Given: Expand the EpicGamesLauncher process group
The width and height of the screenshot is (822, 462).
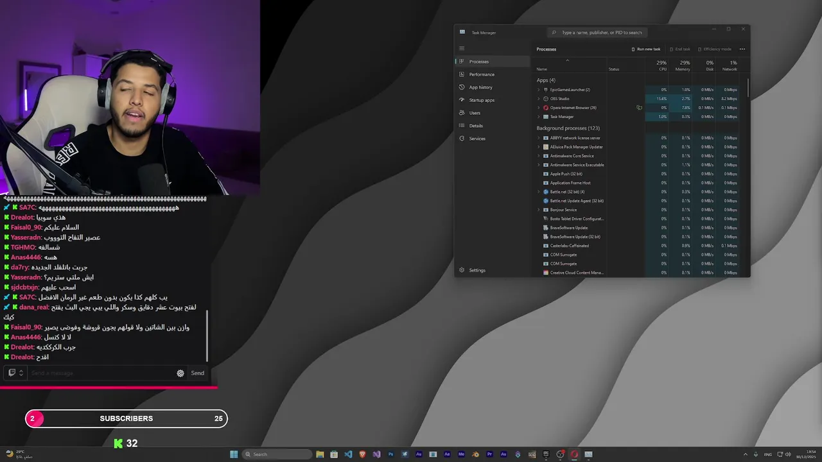Looking at the screenshot, I should tap(539, 90).
